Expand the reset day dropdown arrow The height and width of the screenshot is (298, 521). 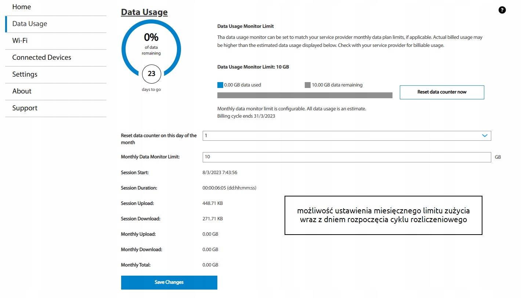click(x=484, y=136)
